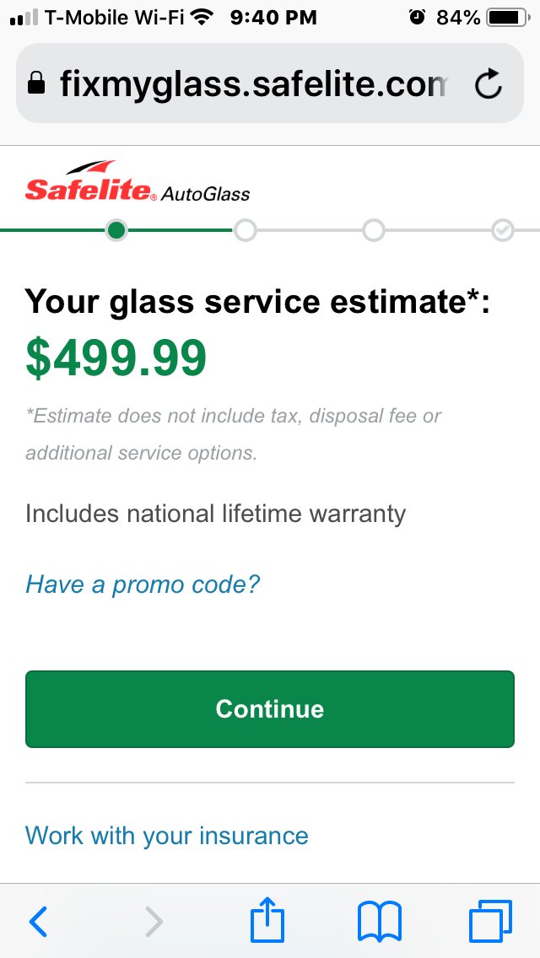
Task: Open the Safari tabs overview icon
Action: coord(490,921)
